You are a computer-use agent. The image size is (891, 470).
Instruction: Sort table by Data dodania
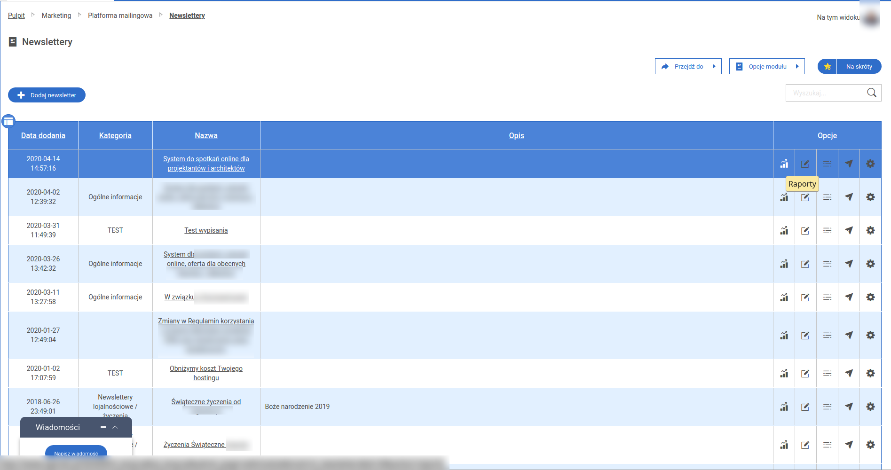click(x=43, y=135)
